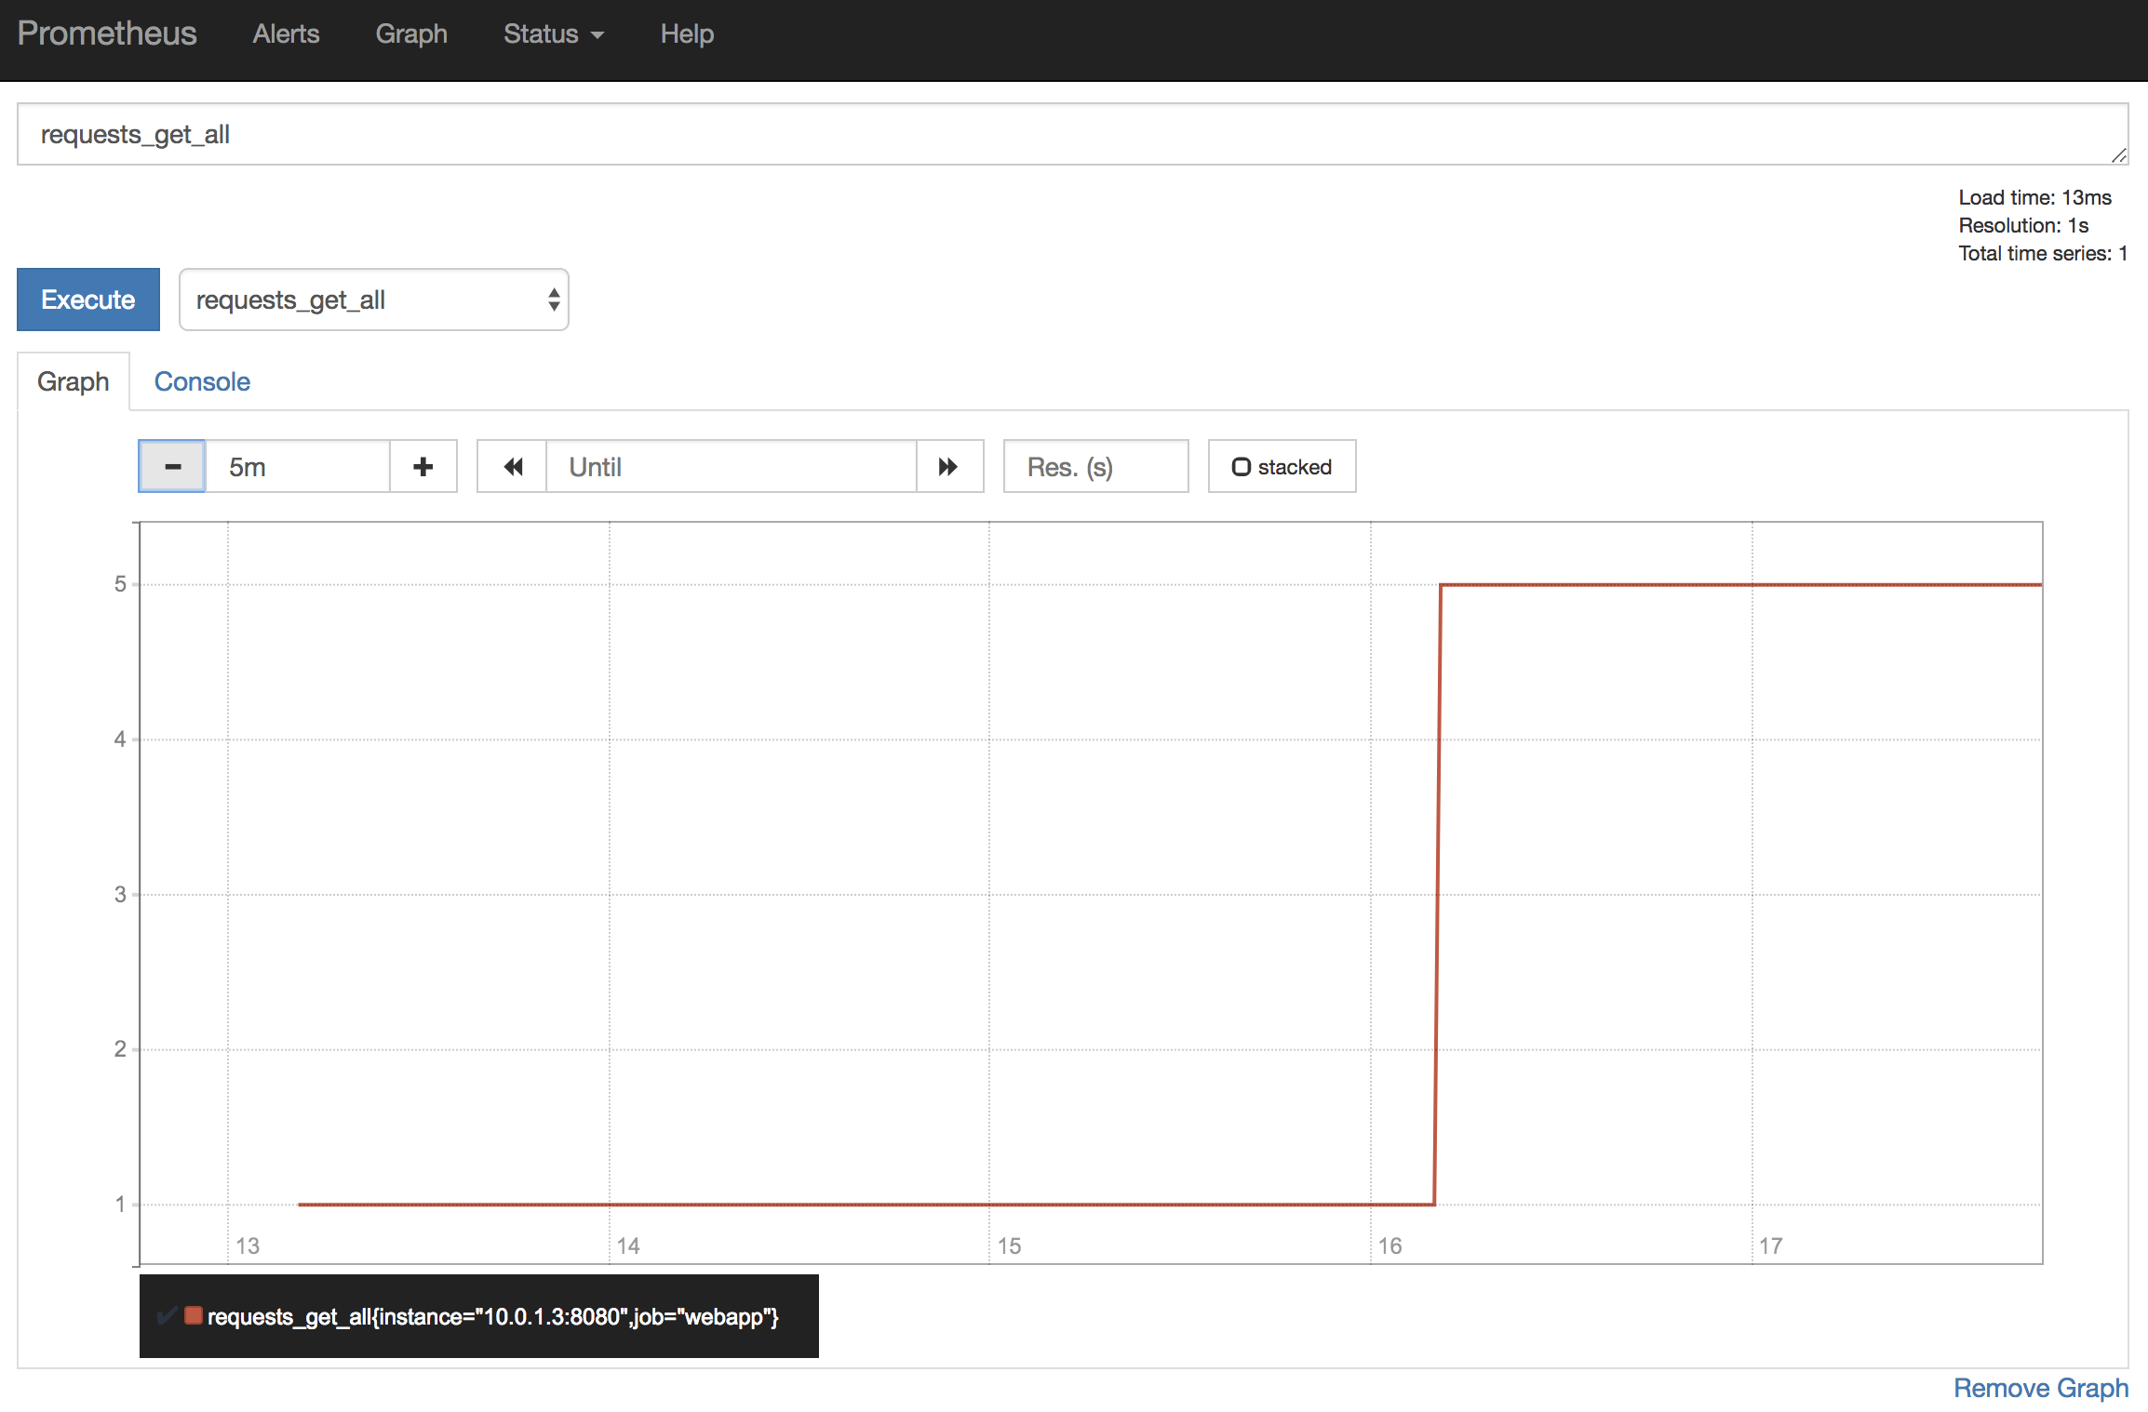Open Alerts in the navbar
2148x1412 pixels.
click(x=286, y=34)
